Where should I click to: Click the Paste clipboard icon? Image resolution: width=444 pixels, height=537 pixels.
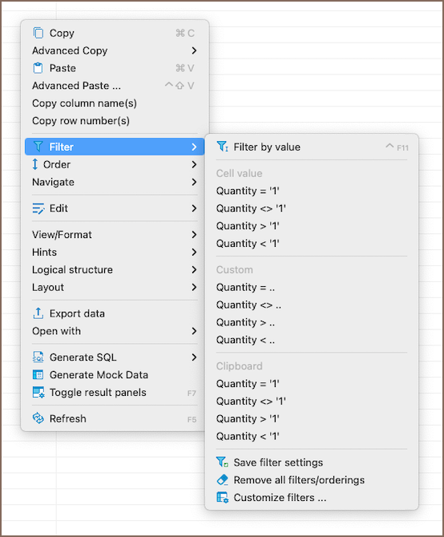(x=38, y=68)
